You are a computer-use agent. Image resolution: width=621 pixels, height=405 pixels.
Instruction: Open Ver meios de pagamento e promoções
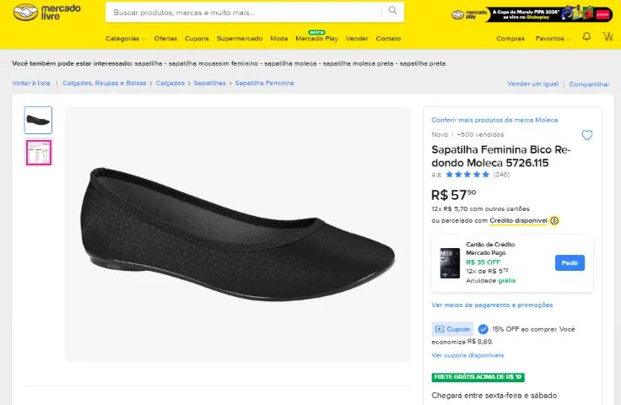(492, 305)
